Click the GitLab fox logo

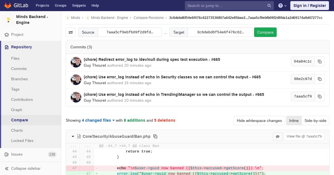coord(8,6)
